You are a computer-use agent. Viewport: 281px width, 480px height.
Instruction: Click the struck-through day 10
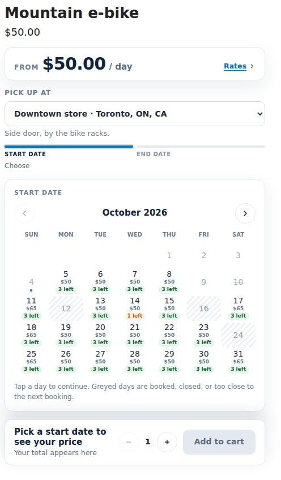tap(238, 282)
